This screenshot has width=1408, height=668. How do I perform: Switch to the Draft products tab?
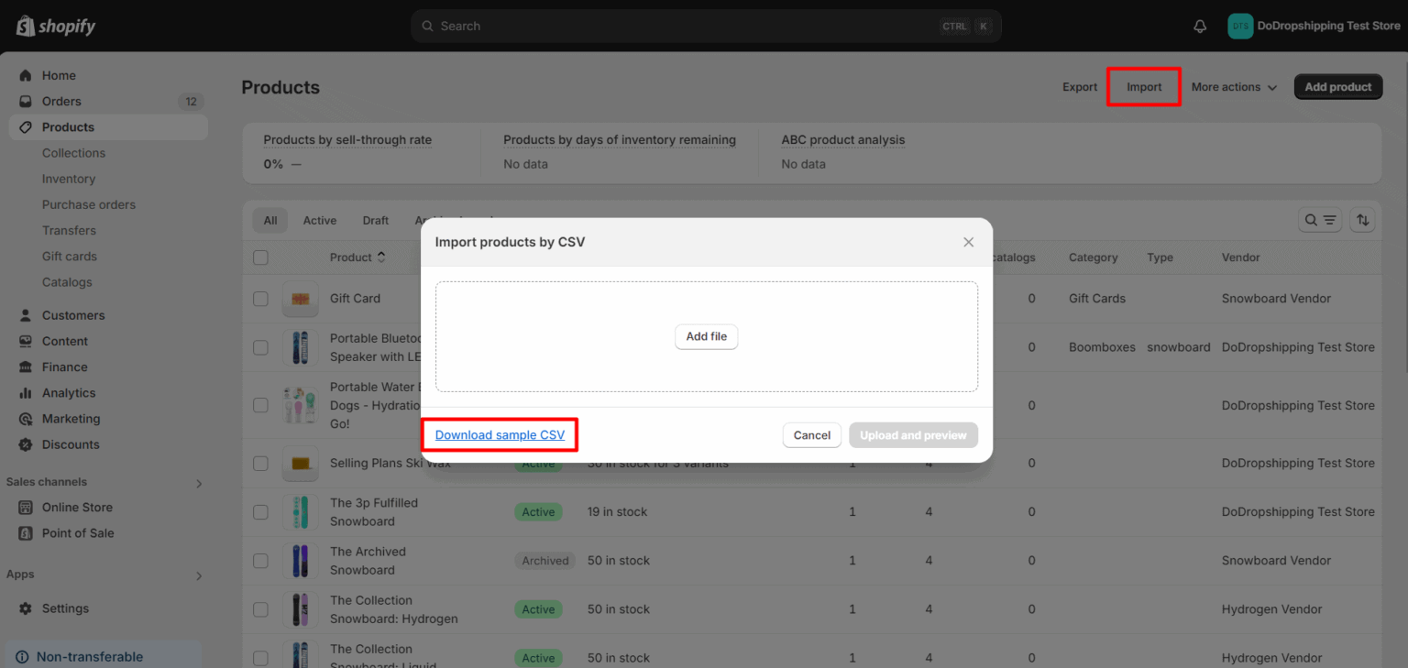[x=375, y=220]
